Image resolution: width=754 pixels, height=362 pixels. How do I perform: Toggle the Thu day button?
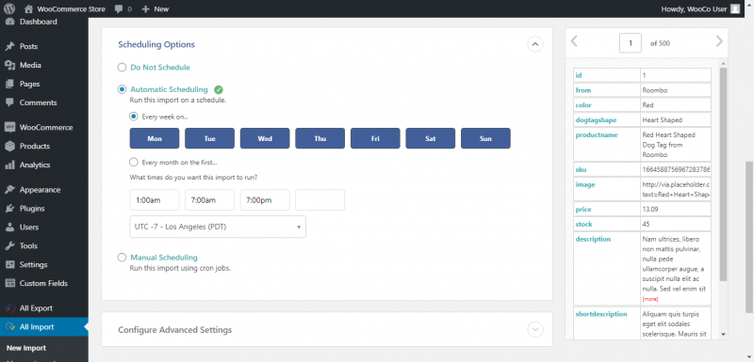[320, 138]
